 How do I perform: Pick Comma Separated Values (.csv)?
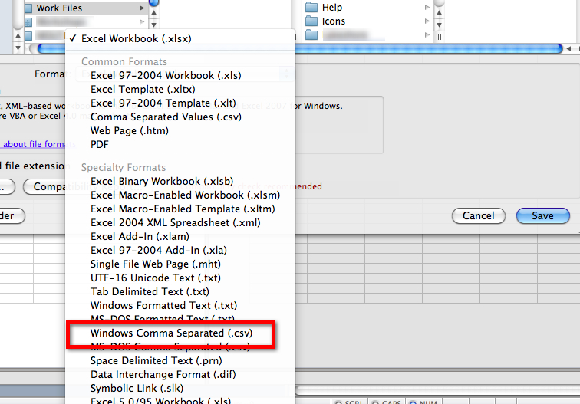pyautogui.click(x=166, y=117)
